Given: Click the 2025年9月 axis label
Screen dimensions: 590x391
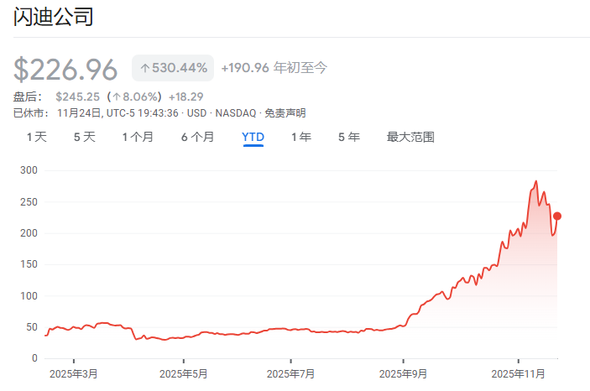Looking at the screenshot, I should pos(403,373).
